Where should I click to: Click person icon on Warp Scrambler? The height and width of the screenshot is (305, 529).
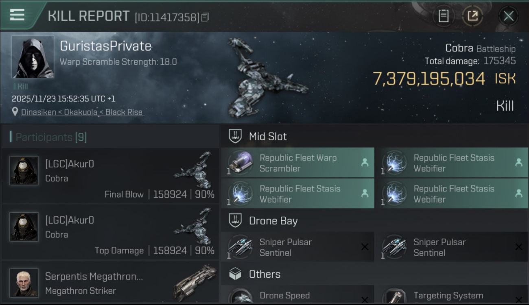coord(365,162)
